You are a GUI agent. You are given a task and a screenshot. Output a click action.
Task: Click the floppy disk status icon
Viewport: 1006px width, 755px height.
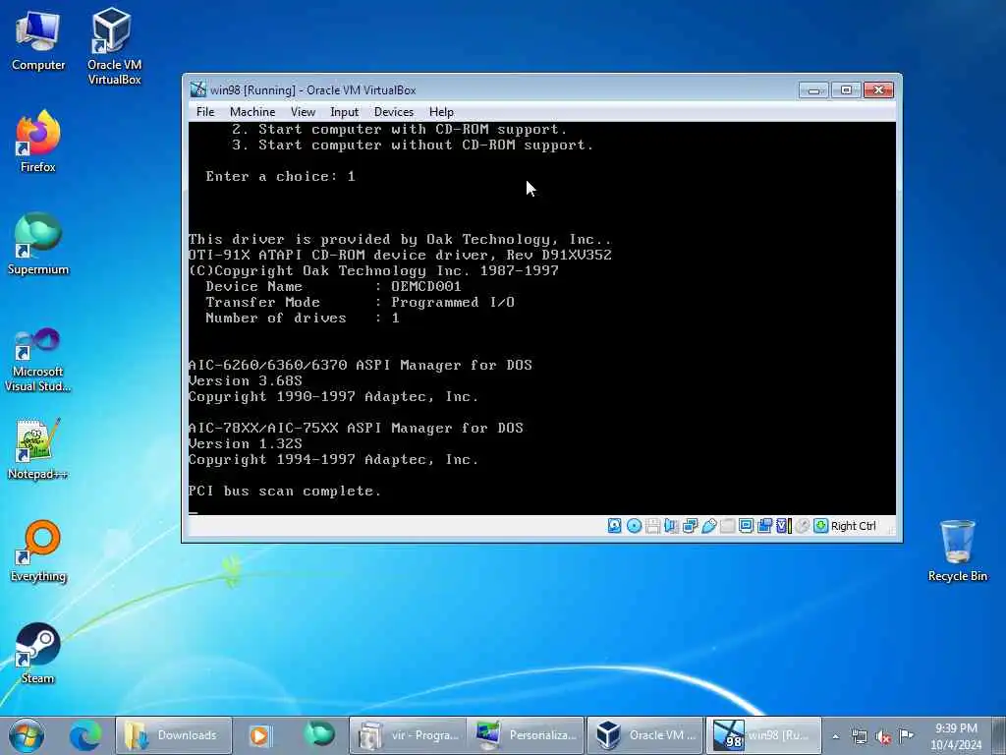652,526
